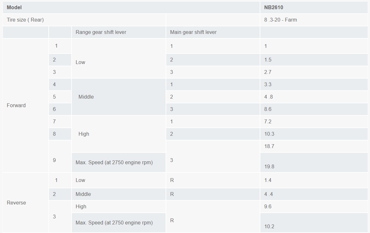Viewport: 370px width, 233px height.
Task: Select the 3.3 speed cell
Action: [268, 84]
